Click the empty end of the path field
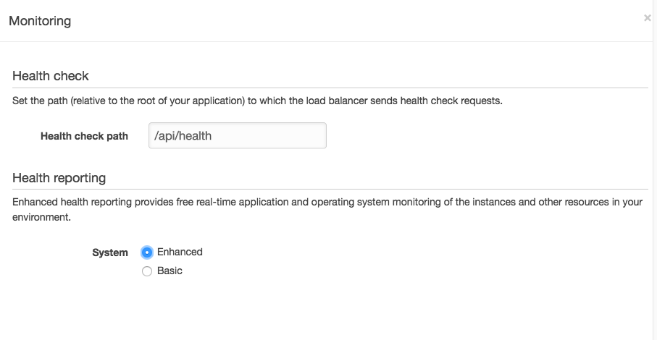Image resolution: width=657 pixels, height=340 pixels. [289, 135]
